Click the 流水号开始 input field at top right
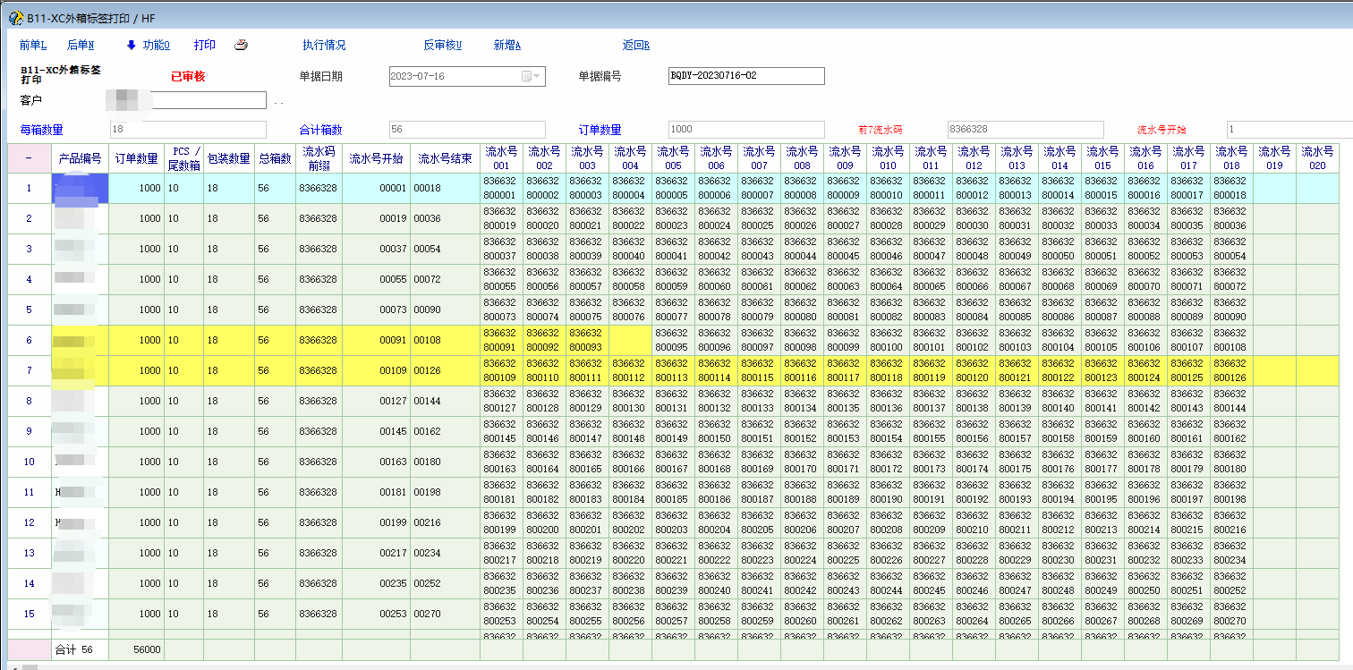 (x=1289, y=130)
